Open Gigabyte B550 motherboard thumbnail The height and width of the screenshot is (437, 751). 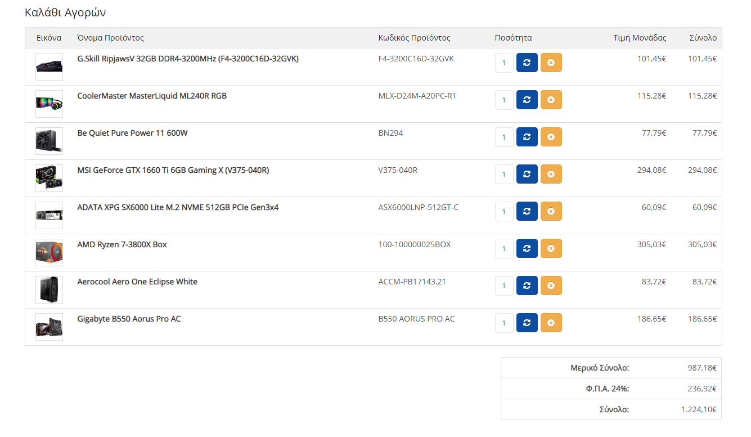pyautogui.click(x=49, y=327)
